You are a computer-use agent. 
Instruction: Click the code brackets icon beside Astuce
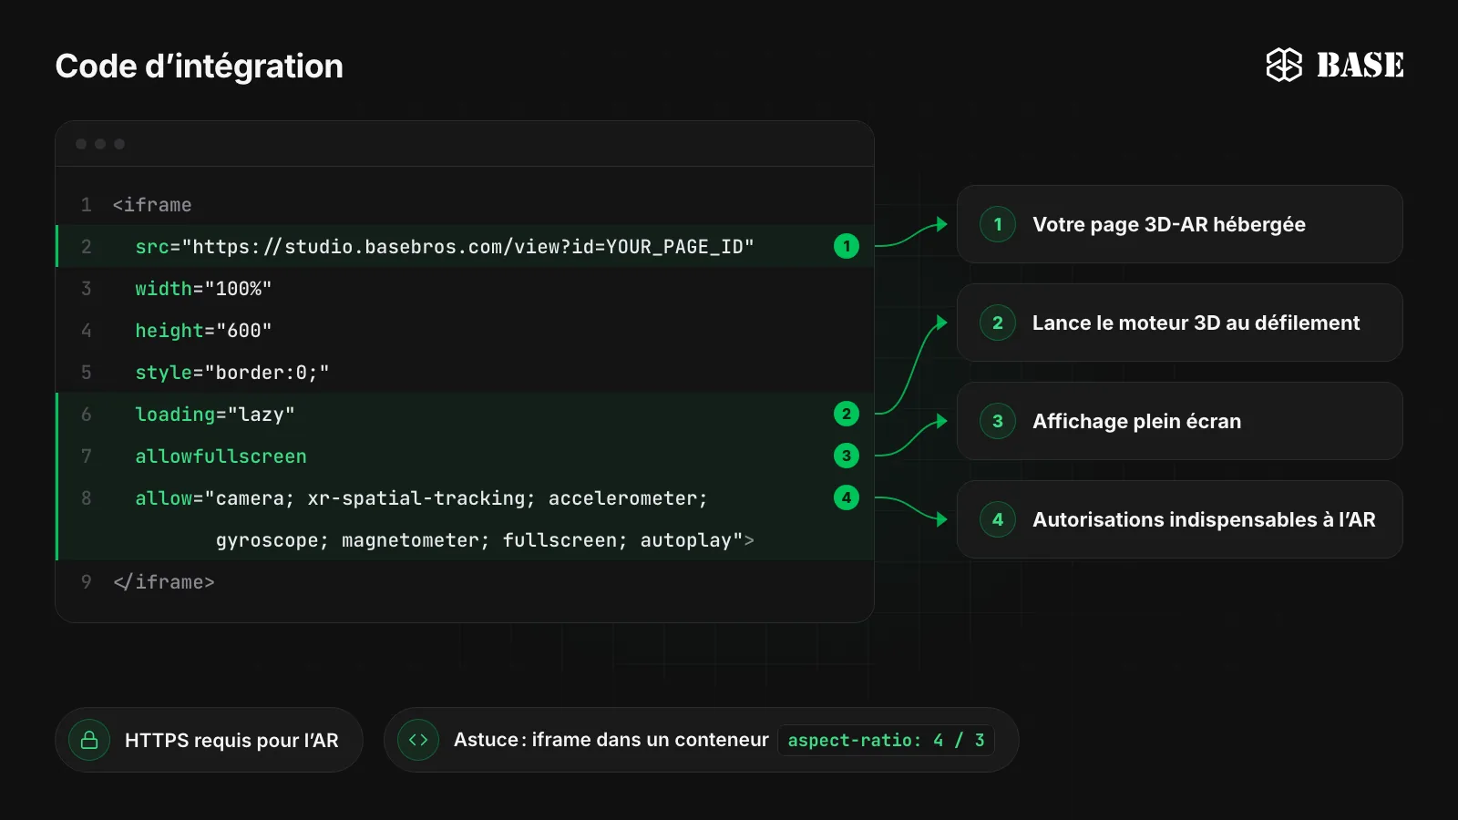[x=418, y=740]
